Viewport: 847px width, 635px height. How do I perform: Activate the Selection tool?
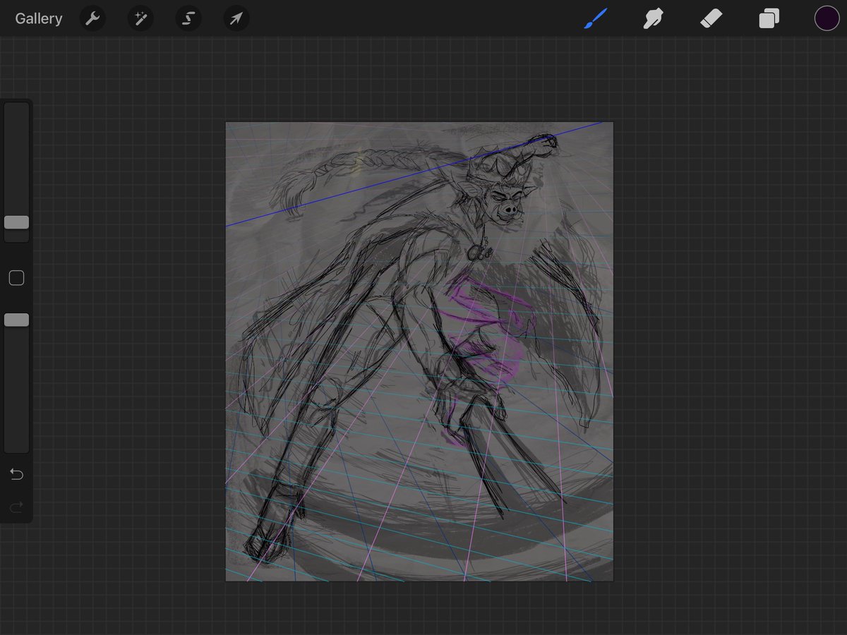coord(188,18)
